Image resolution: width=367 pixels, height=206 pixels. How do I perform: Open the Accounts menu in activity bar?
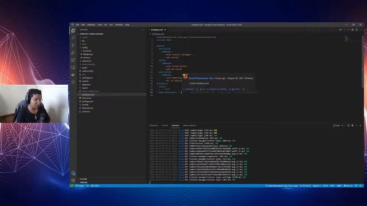tap(73, 173)
